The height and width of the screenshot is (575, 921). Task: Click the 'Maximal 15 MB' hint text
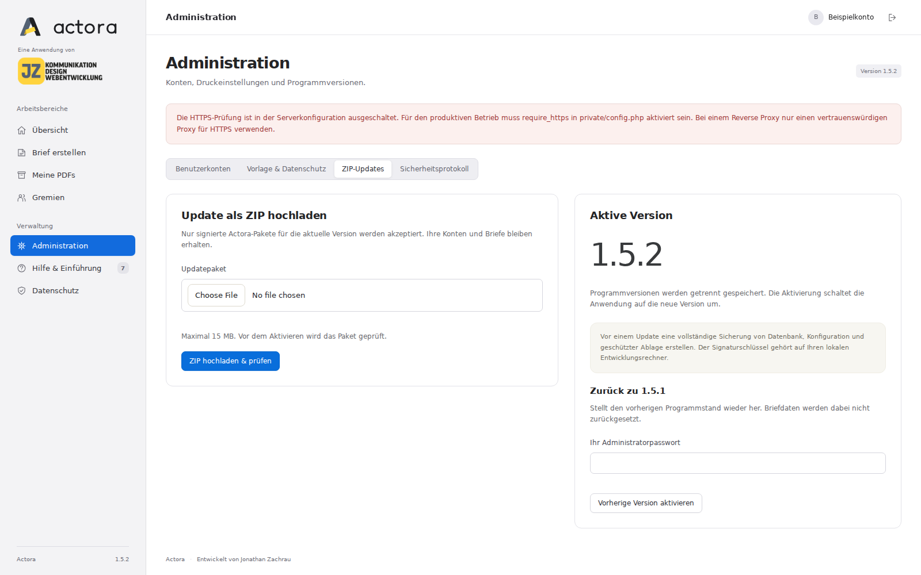click(284, 336)
